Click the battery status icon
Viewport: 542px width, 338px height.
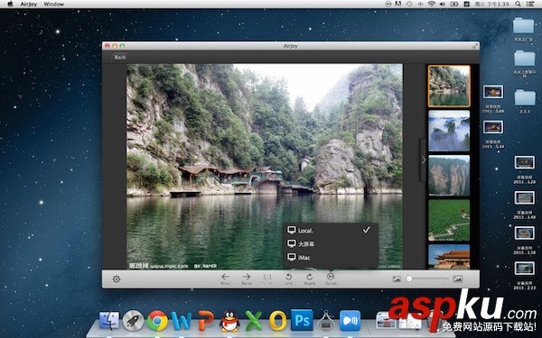[453, 4]
